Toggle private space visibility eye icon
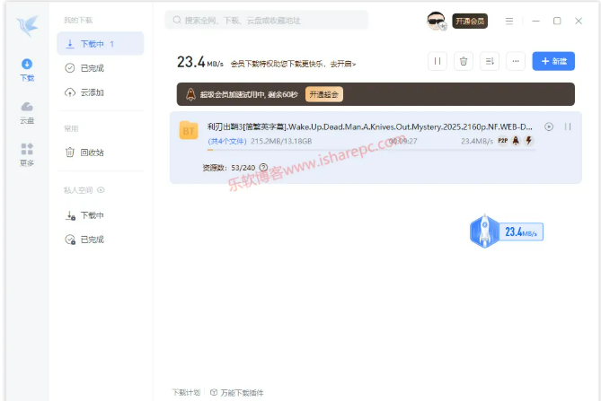This screenshot has width=601, height=401. [x=102, y=190]
